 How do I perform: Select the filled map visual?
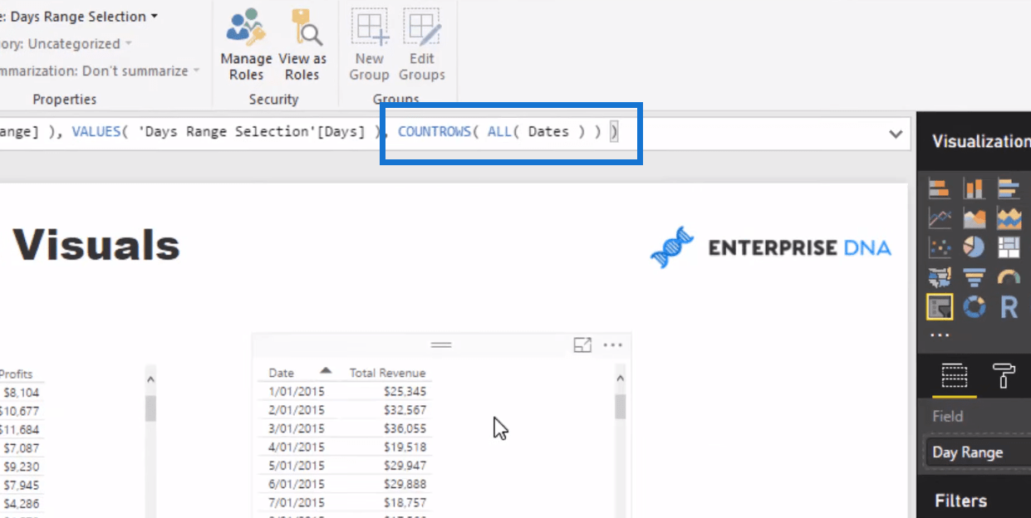tap(940, 277)
